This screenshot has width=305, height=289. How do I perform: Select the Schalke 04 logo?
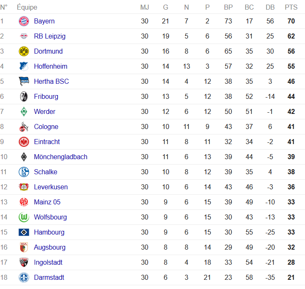tap(24, 172)
